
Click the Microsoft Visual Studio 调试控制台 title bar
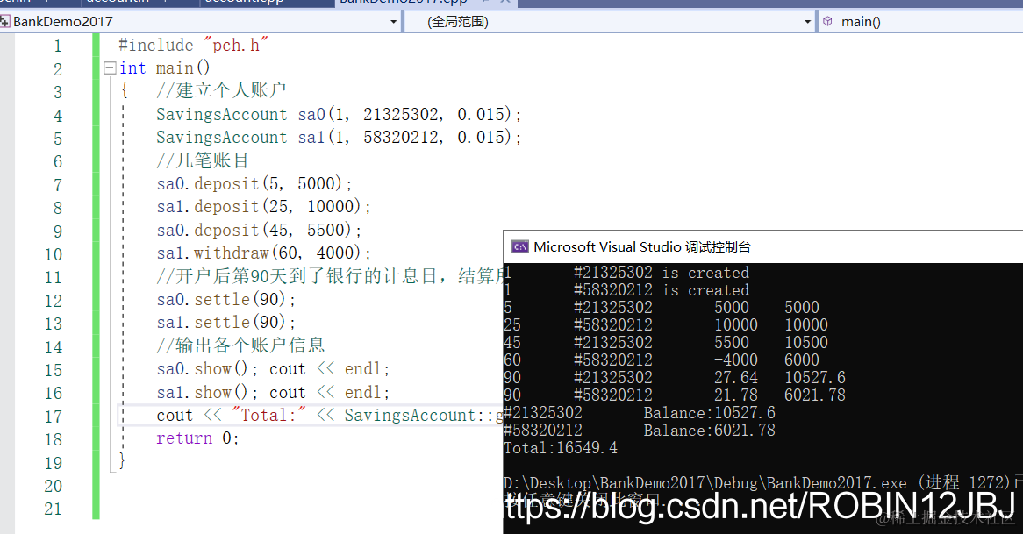(x=762, y=246)
